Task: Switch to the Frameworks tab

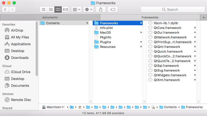Action: (150, 17)
